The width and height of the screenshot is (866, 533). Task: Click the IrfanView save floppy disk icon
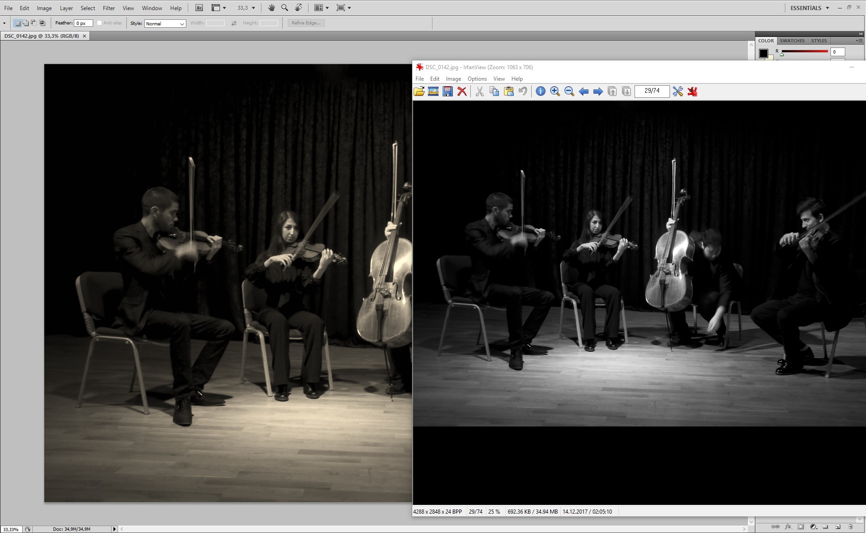pyautogui.click(x=447, y=91)
